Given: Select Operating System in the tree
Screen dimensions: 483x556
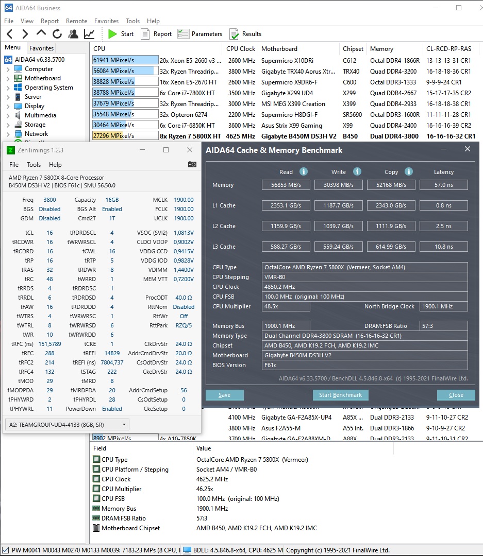Looking at the screenshot, I should point(48,87).
